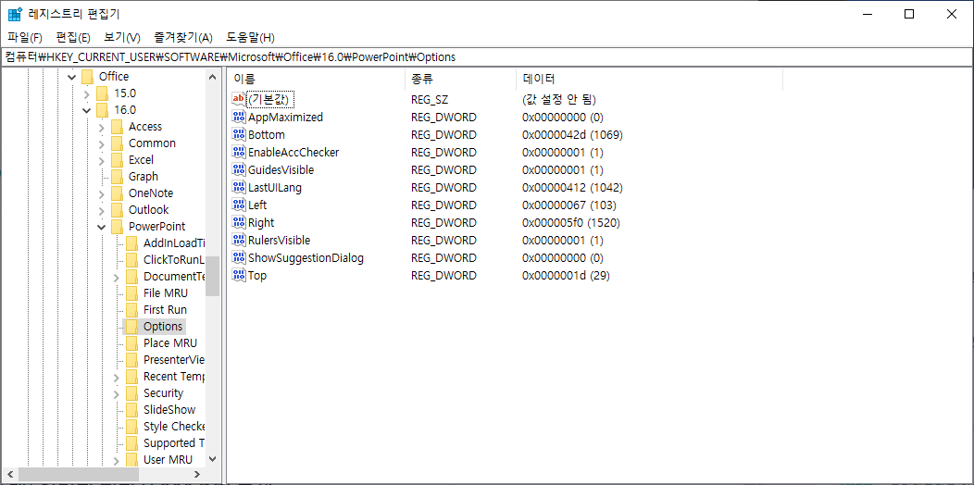This screenshot has width=974, height=485.
Task: Click the Registry Editor title bar app icon
Action: point(15,14)
